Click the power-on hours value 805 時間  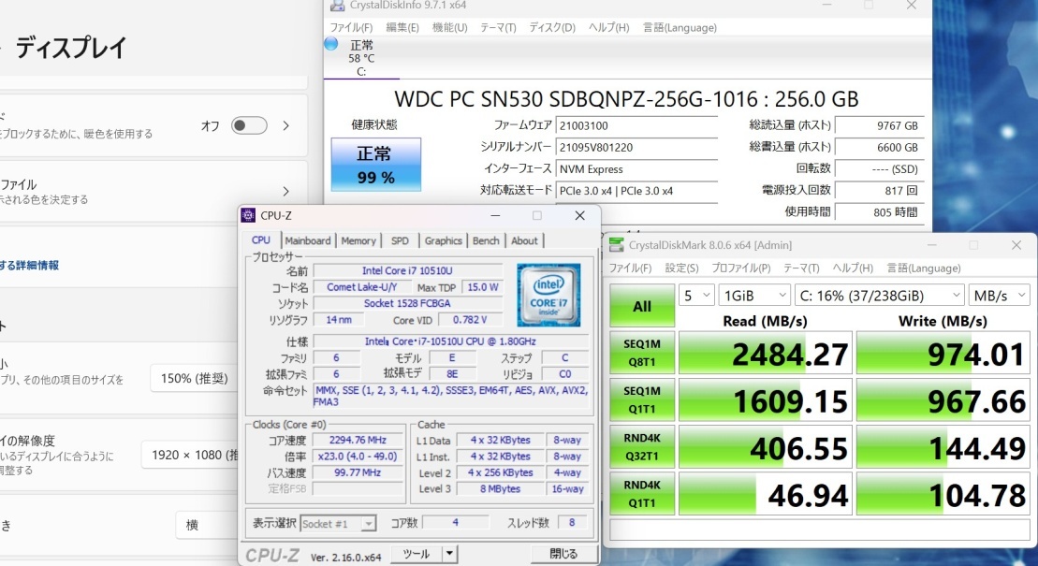(x=879, y=212)
